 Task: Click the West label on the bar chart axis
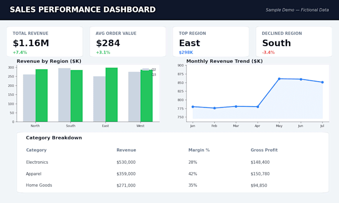(x=140, y=126)
